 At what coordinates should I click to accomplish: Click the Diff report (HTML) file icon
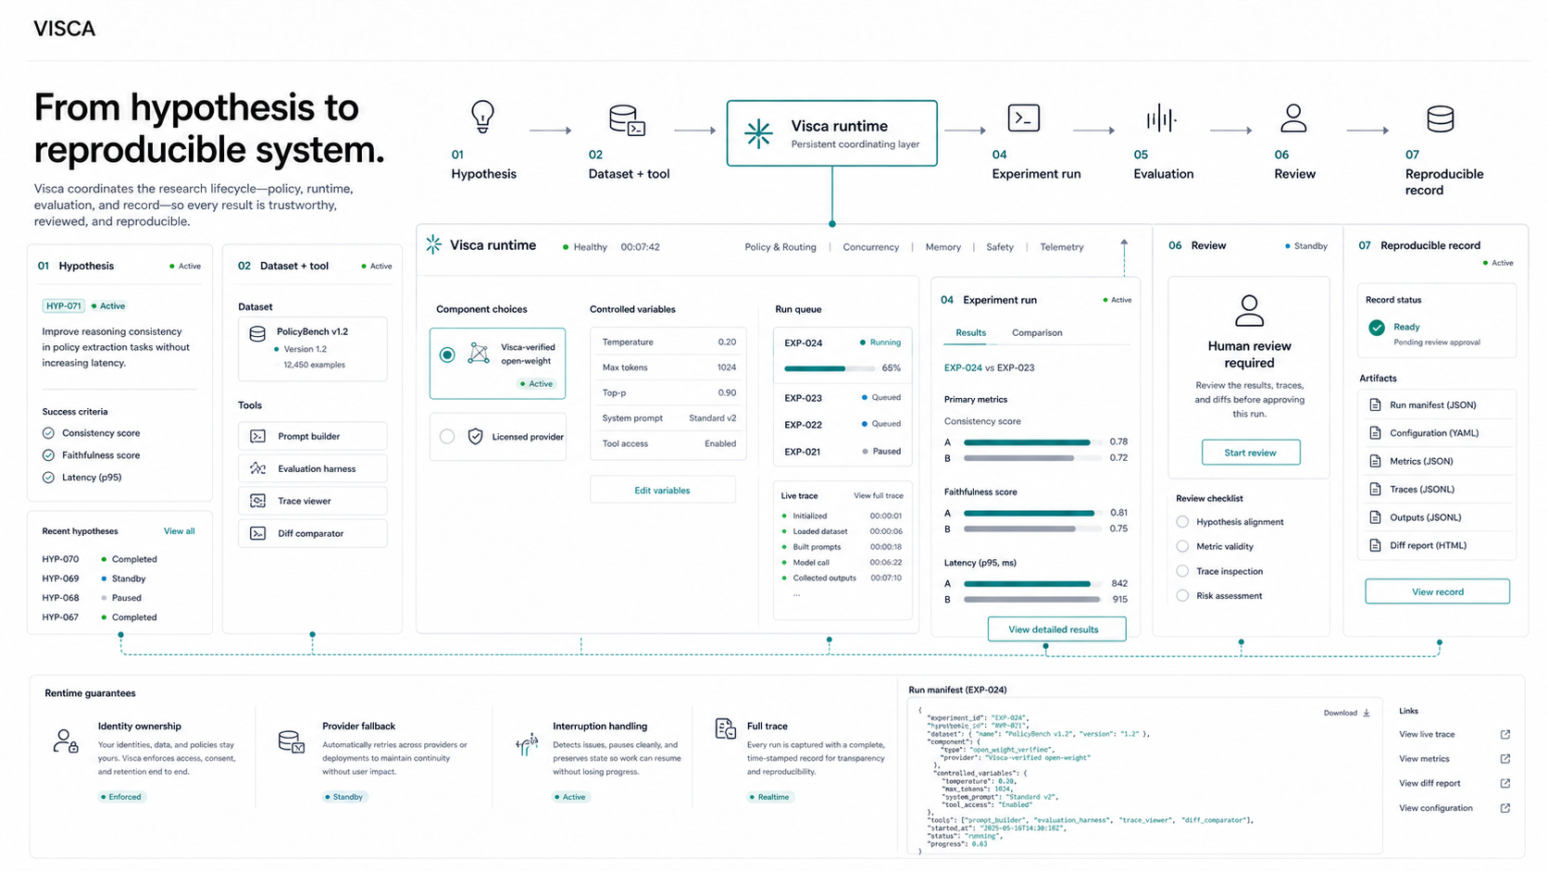pyautogui.click(x=1375, y=545)
